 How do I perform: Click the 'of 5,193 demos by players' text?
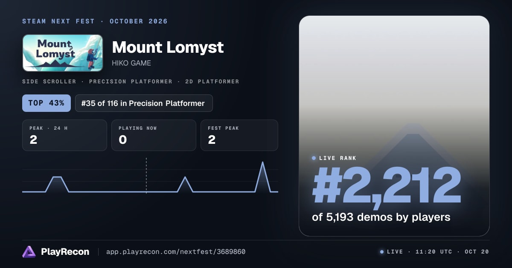[381, 217]
